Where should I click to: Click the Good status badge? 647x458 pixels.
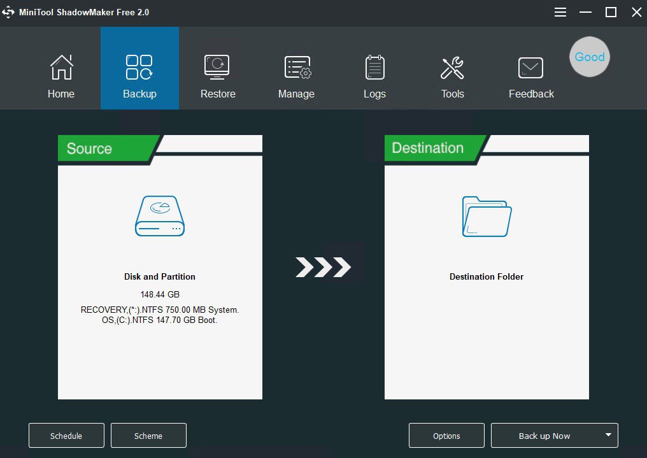pos(589,57)
